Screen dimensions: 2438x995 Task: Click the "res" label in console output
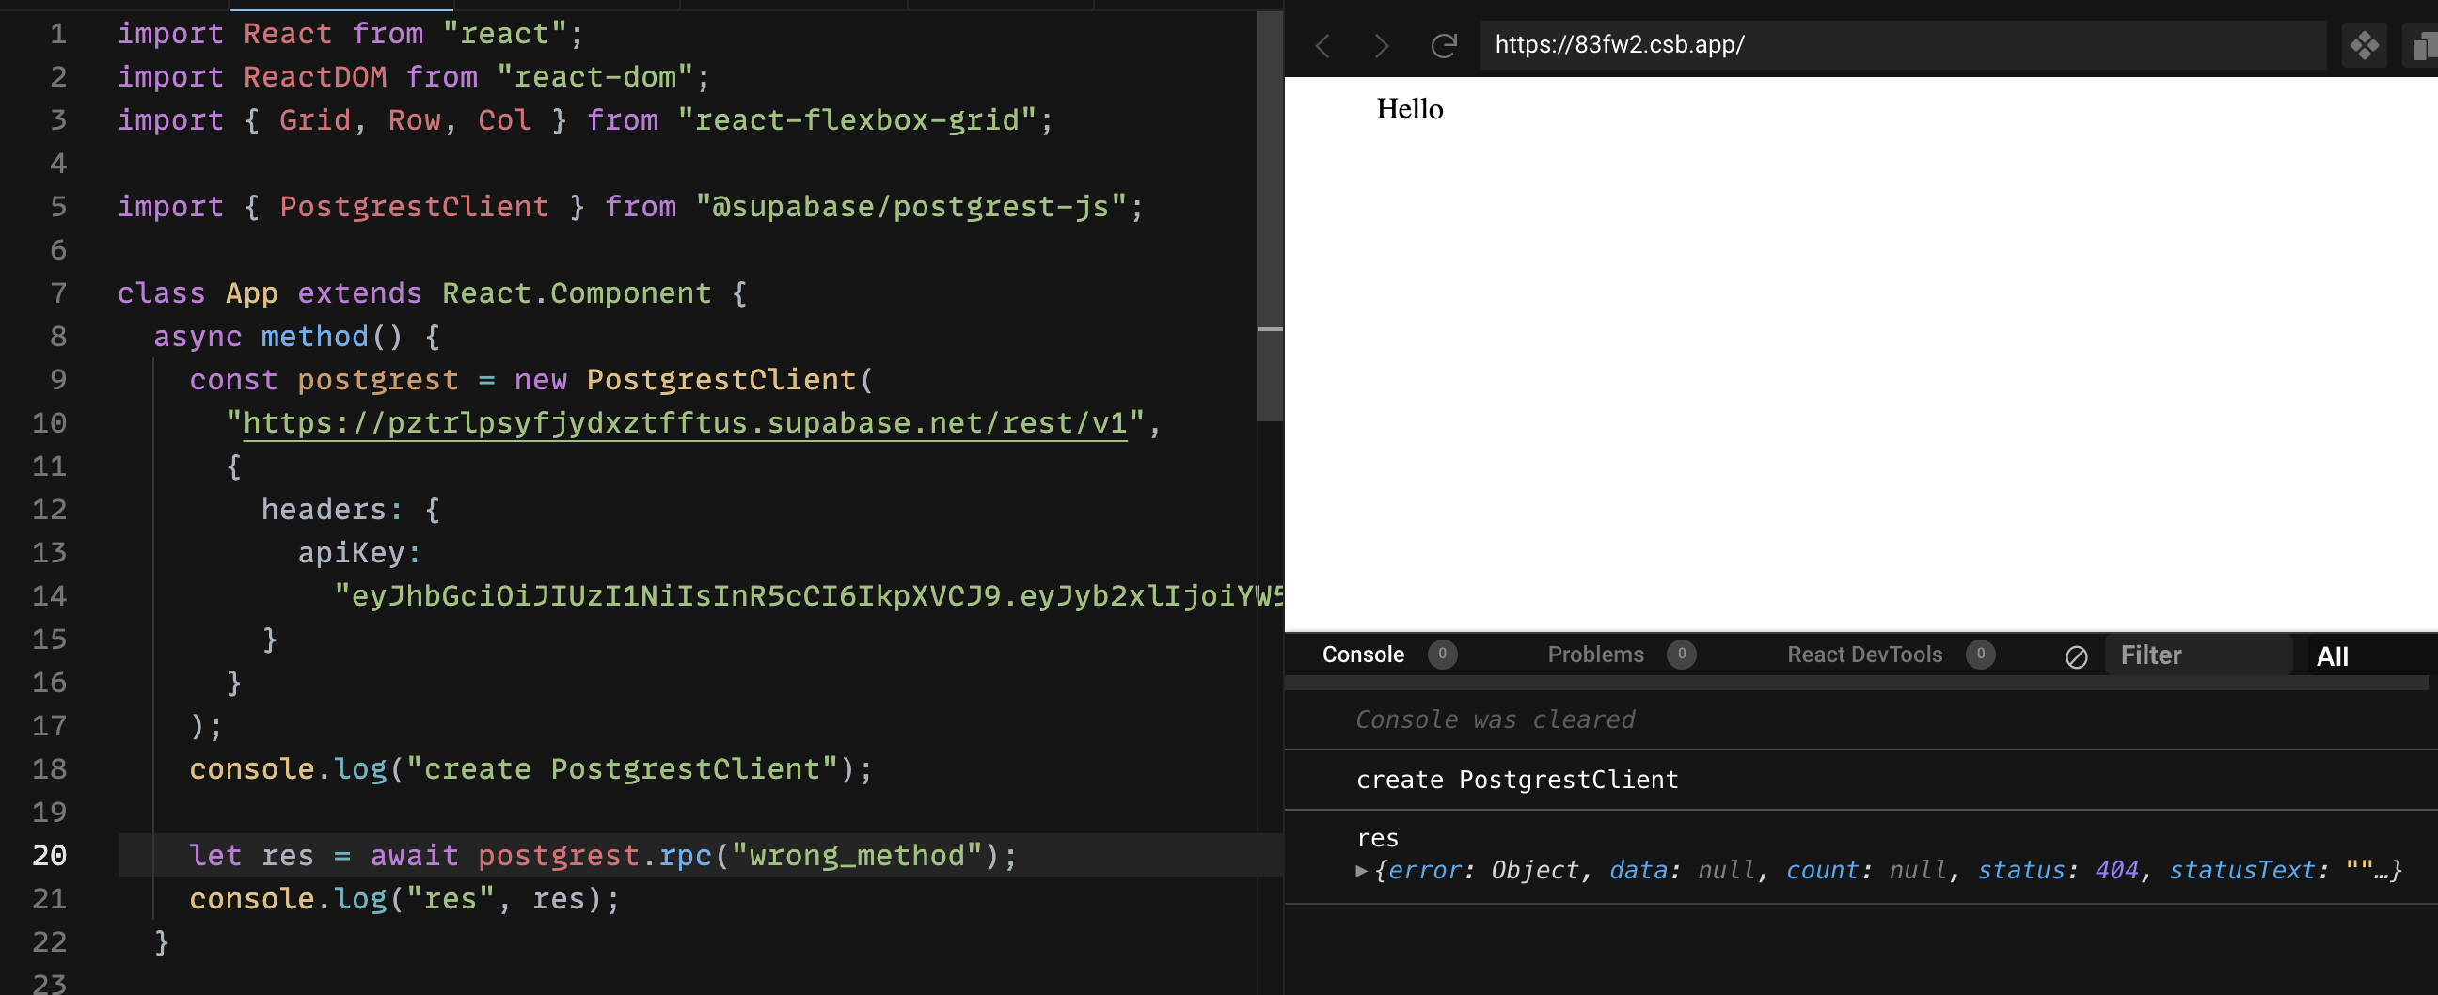click(1377, 838)
